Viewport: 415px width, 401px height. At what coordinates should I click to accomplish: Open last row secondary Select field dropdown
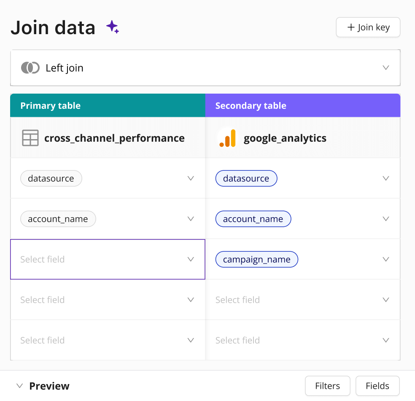point(385,340)
